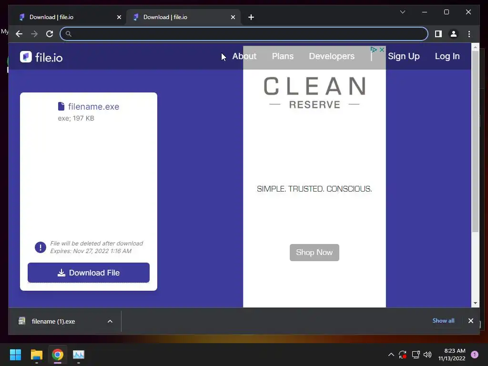Image resolution: width=488 pixels, height=366 pixels.
Task: Open the clock showing 8:23 AM
Action: (452, 355)
